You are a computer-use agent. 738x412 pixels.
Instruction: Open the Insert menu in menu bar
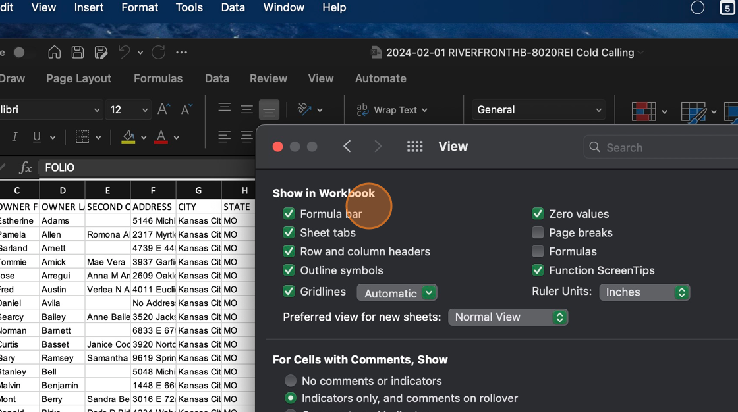click(x=89, y=8)
